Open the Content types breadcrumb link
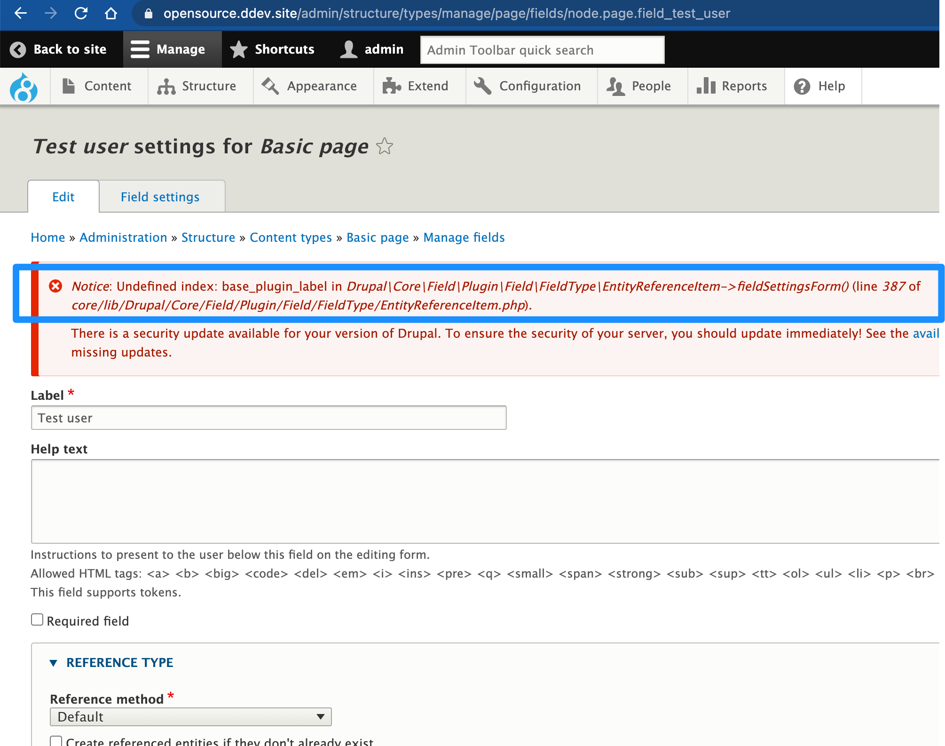 pyautogui.click(x=291, y=238)
